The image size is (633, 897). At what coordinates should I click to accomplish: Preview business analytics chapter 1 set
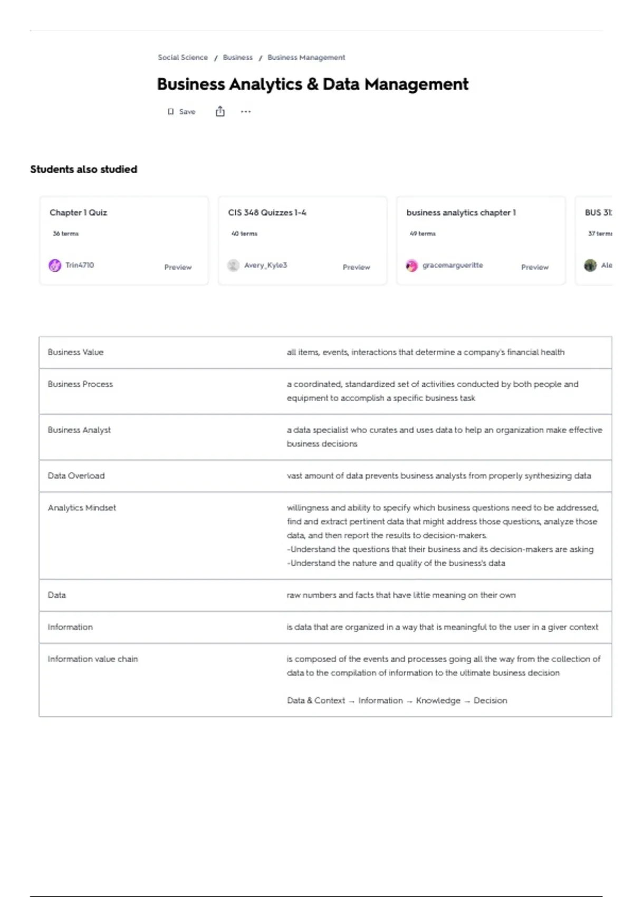coord(534,268)
